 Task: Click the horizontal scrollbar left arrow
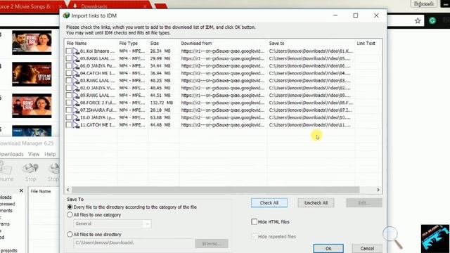68,190
